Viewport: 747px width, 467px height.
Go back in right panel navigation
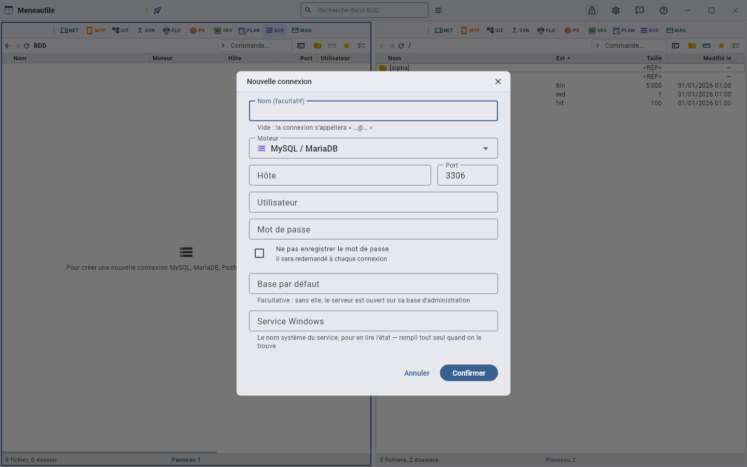pos(382,46)
